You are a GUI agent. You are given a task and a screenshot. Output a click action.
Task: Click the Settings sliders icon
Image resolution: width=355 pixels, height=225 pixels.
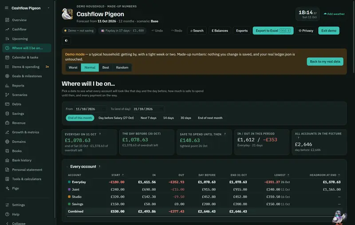7,205
